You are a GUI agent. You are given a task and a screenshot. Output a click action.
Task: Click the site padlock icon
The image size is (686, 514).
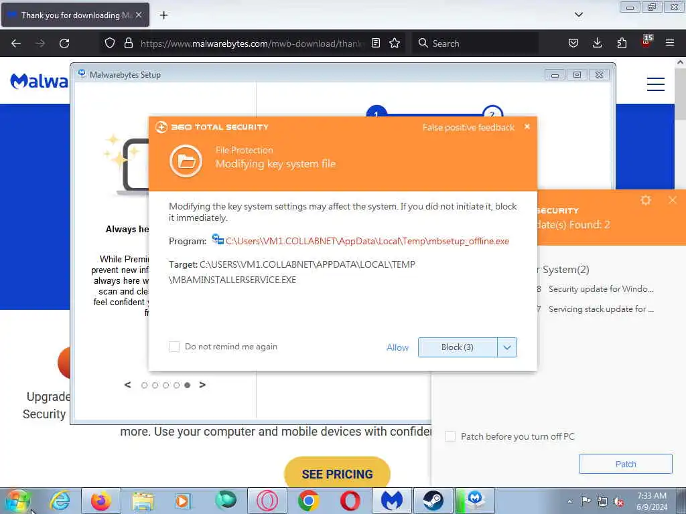point(128,43)
